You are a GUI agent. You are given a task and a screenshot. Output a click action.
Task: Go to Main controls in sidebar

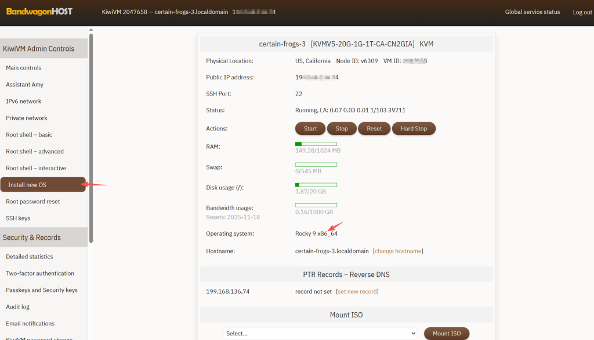[24, 68]
